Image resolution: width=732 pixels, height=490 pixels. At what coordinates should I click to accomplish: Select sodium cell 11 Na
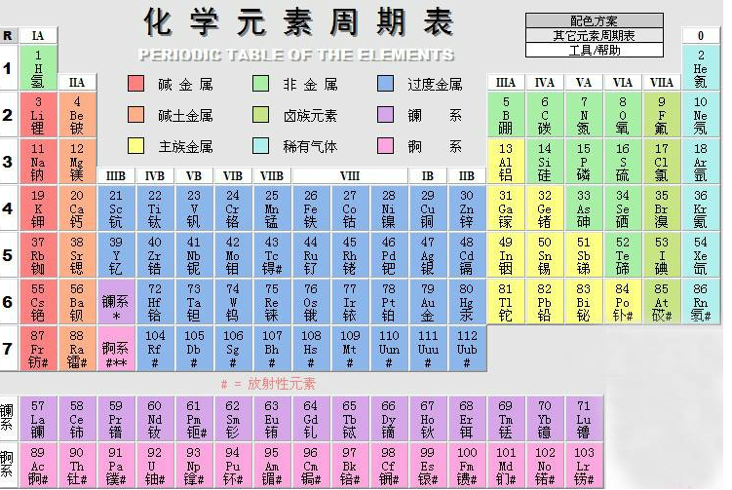pyautogui.click(x=38, y=162)
